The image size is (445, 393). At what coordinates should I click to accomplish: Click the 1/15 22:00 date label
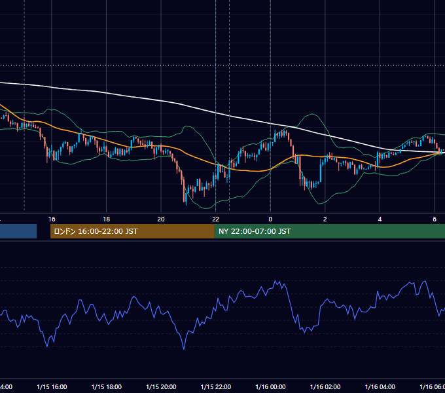[216, 386]
